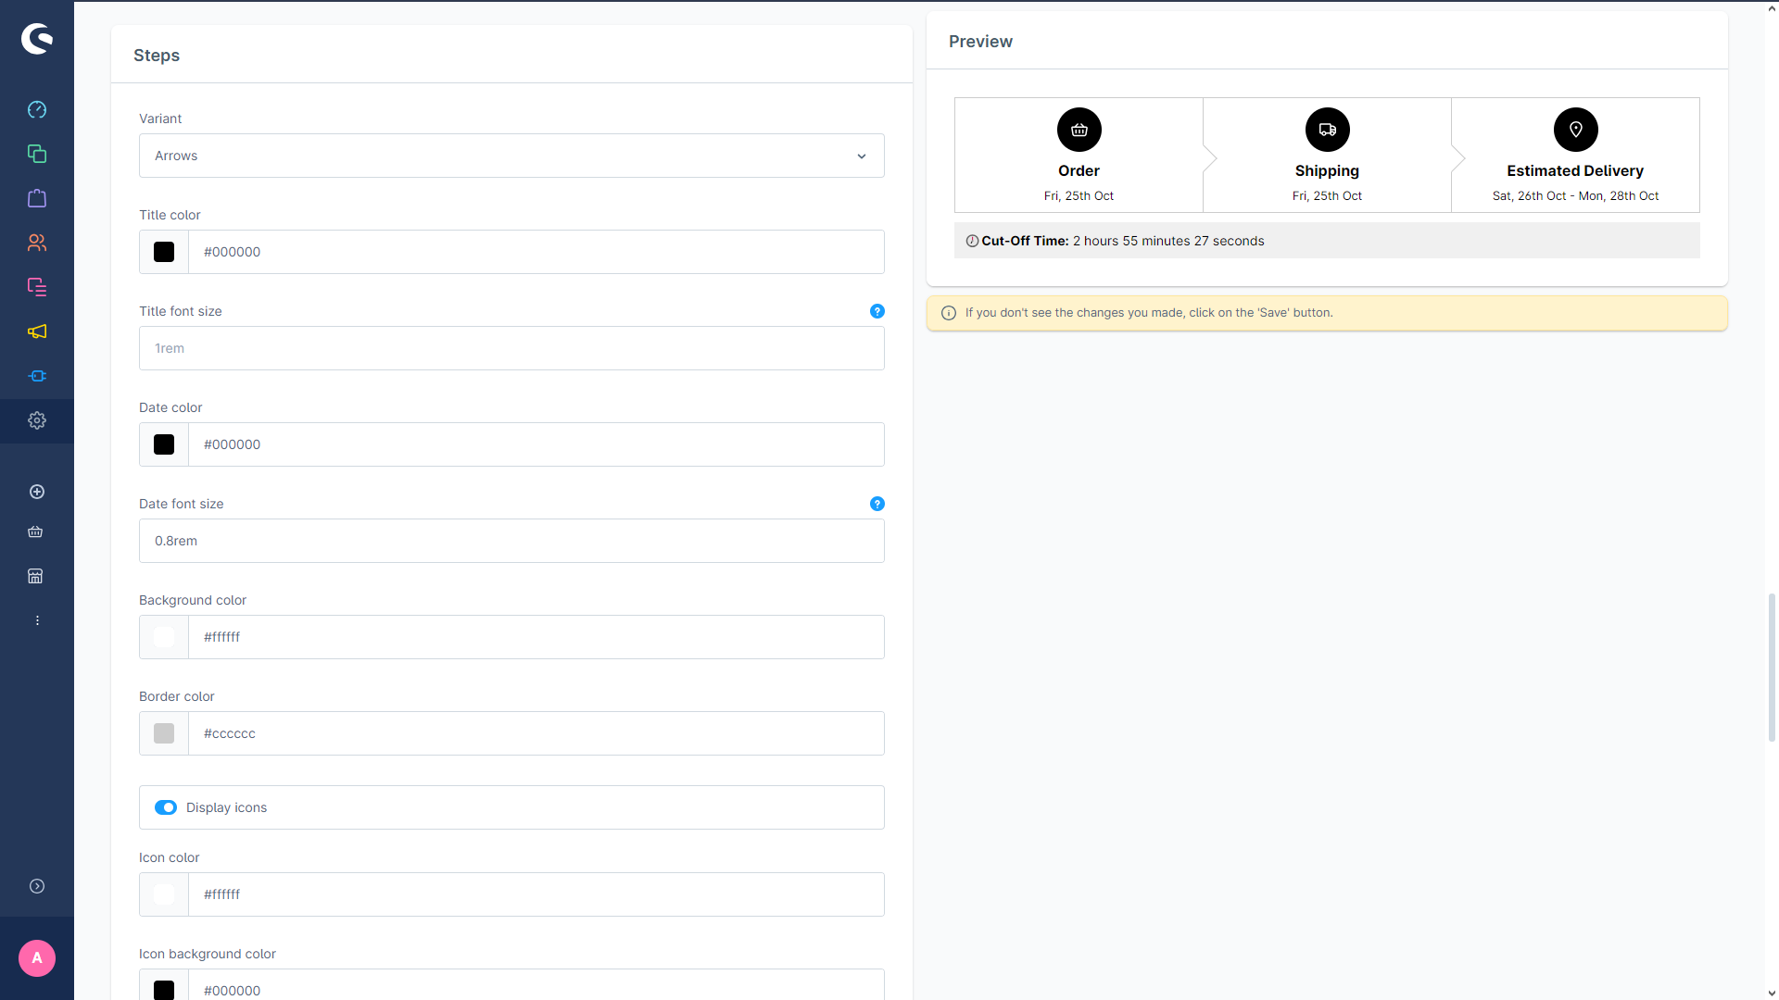
Task: Click the Title color black swatch
Action: [x=164, y=252]
